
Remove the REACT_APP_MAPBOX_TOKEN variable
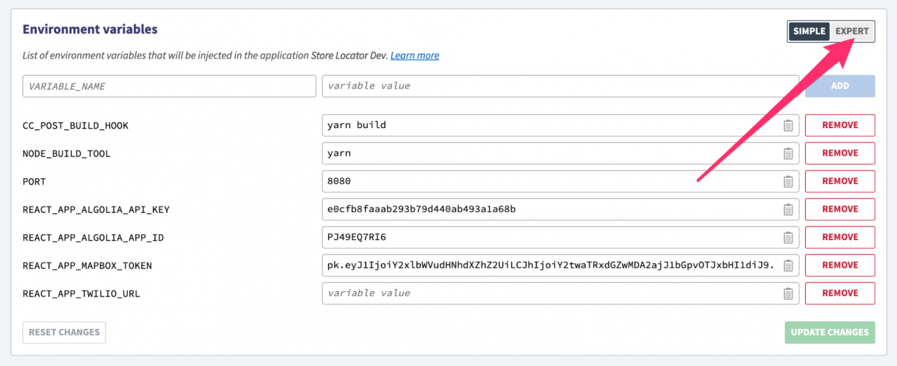[840, 265]
